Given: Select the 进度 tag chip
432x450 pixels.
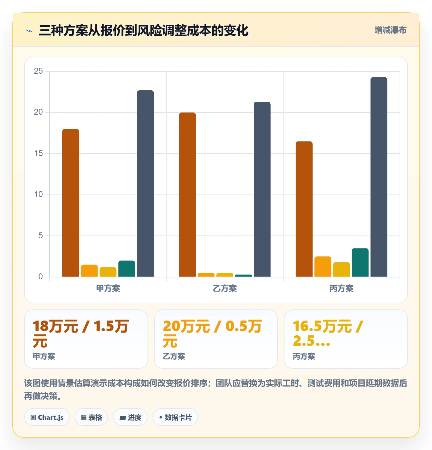Looking at the screenshot, I should point(130,417).
